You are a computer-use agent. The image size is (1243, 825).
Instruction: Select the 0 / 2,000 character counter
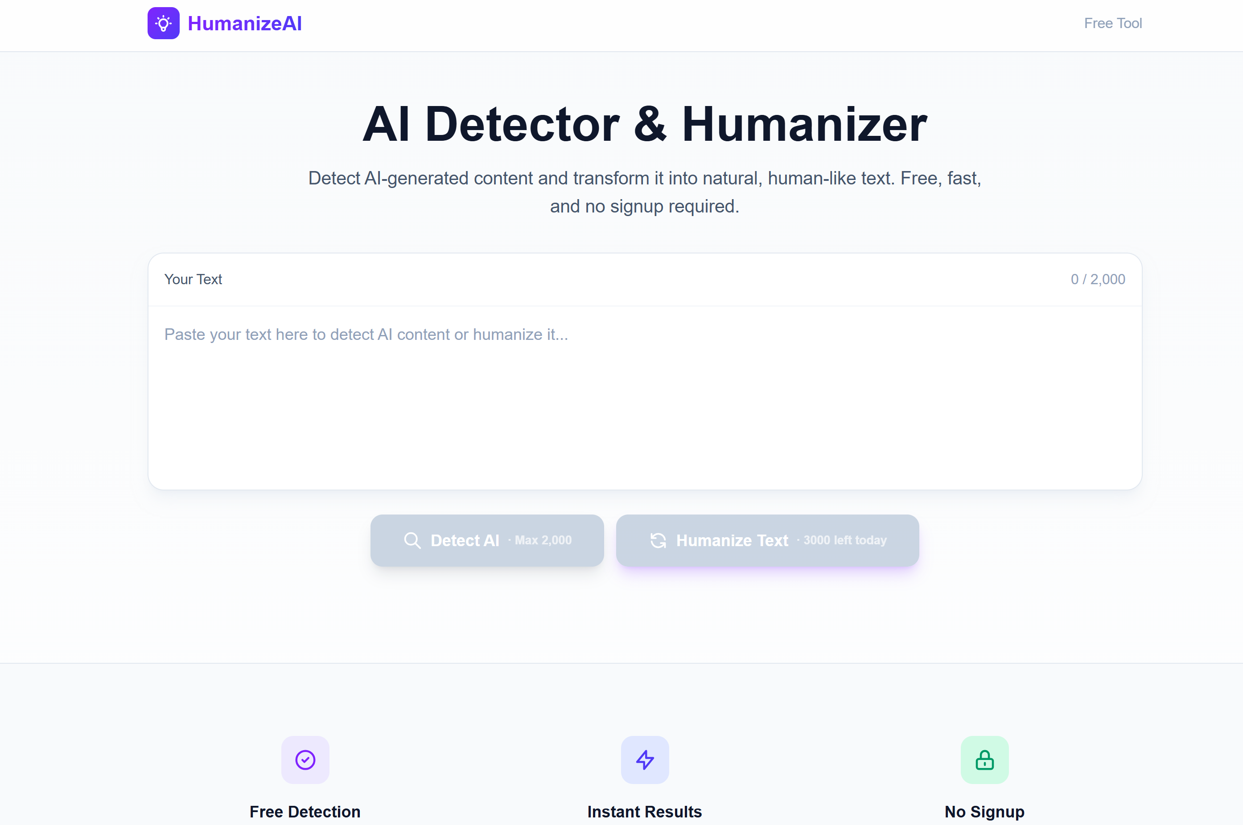1098,279
